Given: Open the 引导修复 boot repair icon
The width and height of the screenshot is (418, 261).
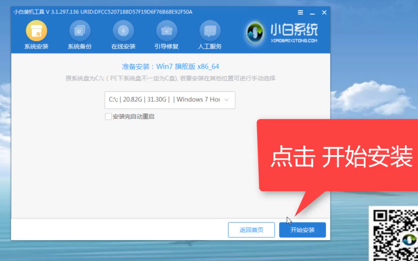Looking at the screenshot, I should pos(166,31).
